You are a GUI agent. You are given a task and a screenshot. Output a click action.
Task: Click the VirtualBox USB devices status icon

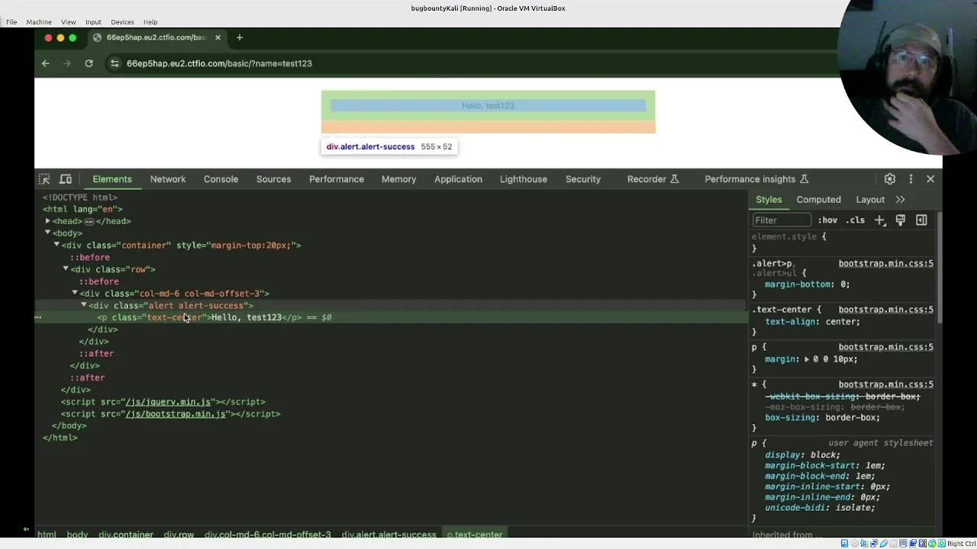884,544
